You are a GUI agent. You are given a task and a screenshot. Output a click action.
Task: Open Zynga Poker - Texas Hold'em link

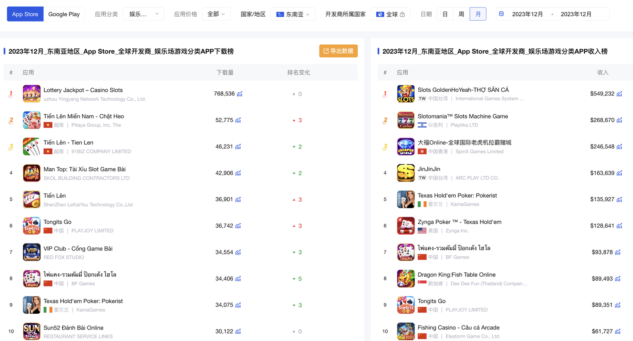(x=459, y=222)
